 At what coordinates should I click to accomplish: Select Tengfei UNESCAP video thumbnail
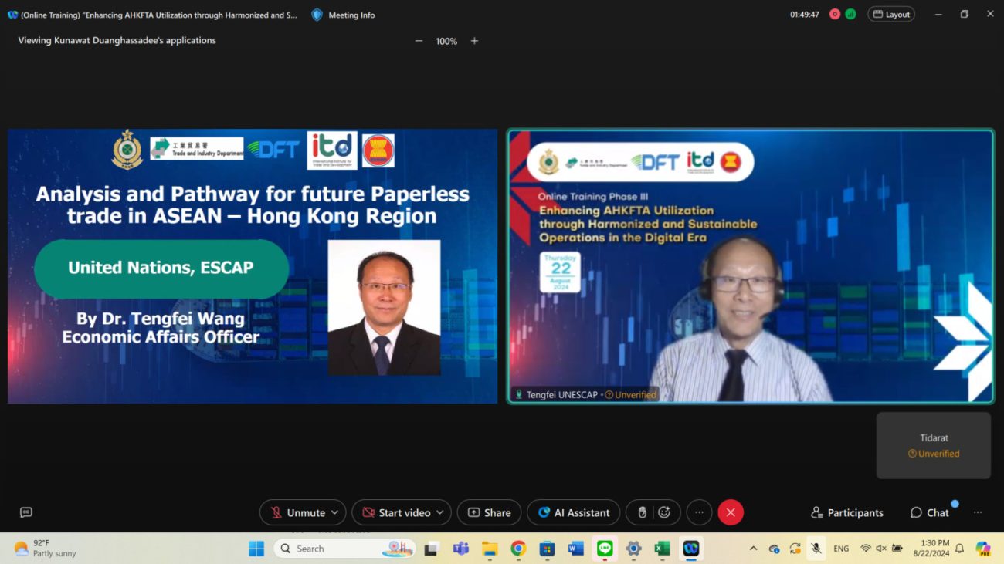point(750,266)
